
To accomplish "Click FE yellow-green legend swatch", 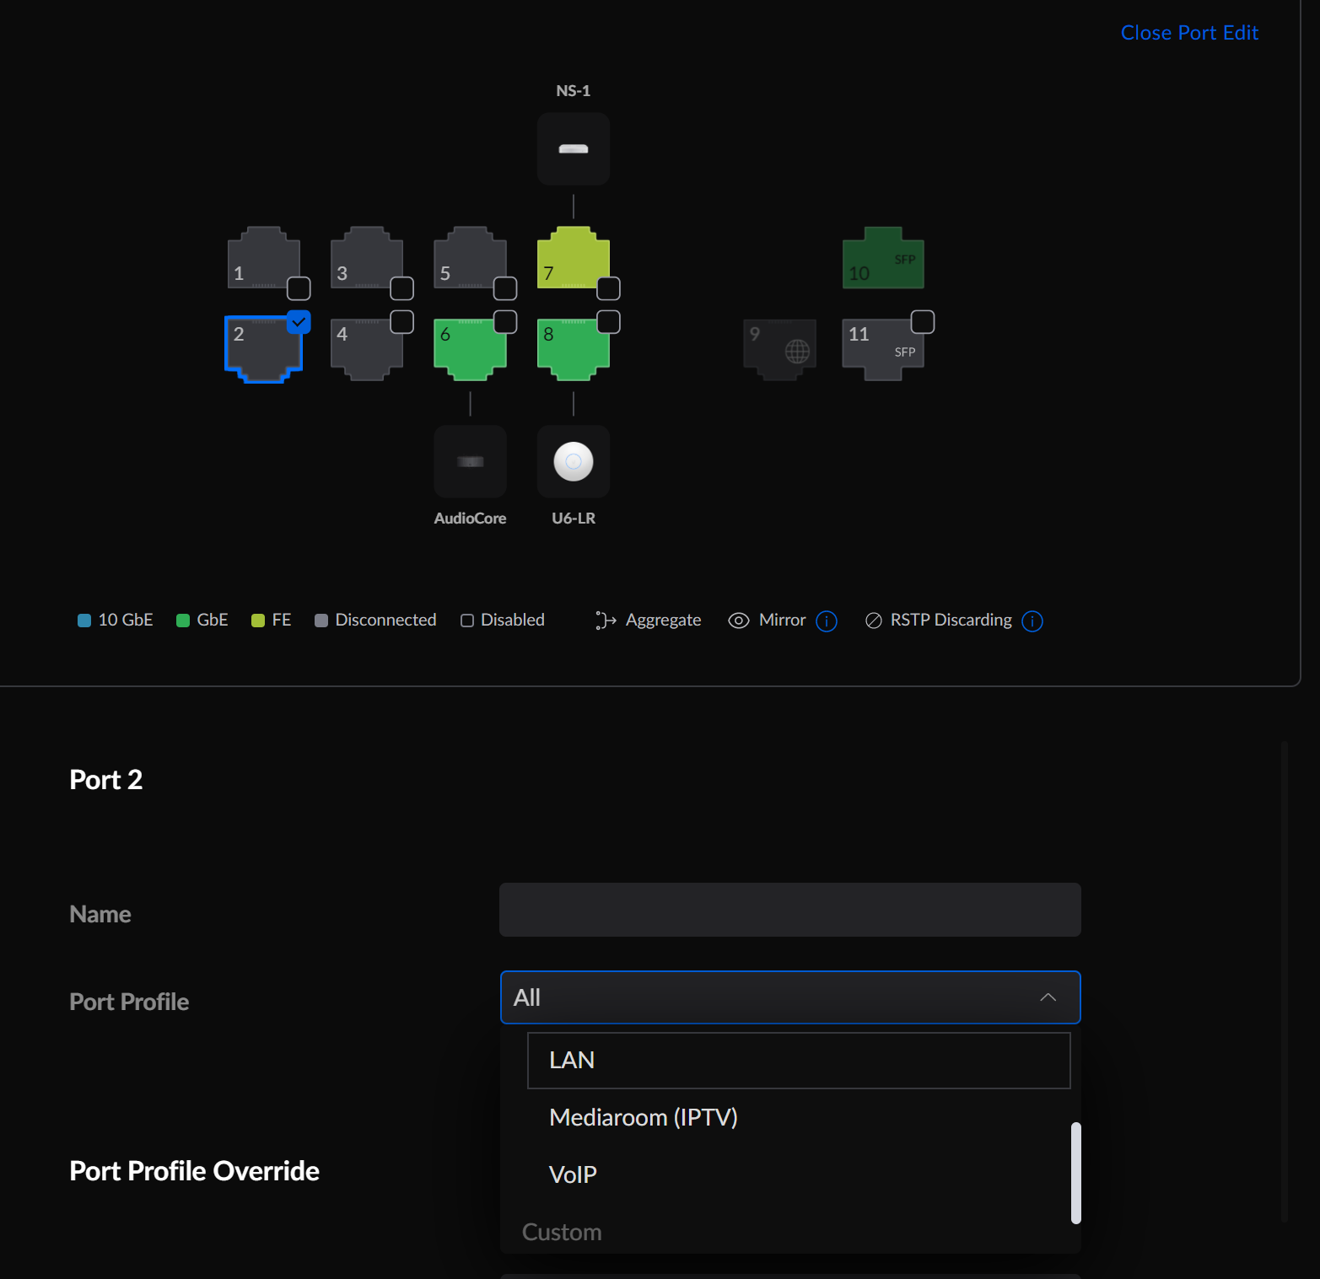I will tap(258, 621).
